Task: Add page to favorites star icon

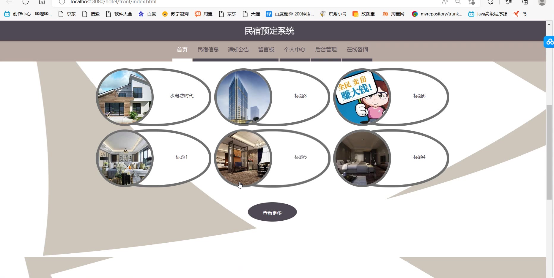Action: 471,2
